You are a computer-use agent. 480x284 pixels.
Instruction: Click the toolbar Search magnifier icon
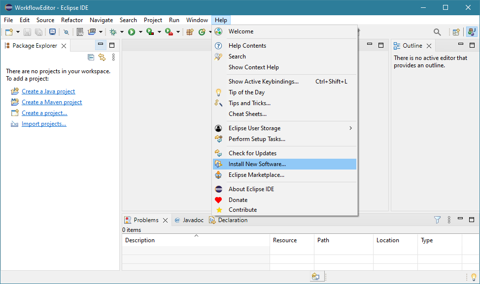437,32
